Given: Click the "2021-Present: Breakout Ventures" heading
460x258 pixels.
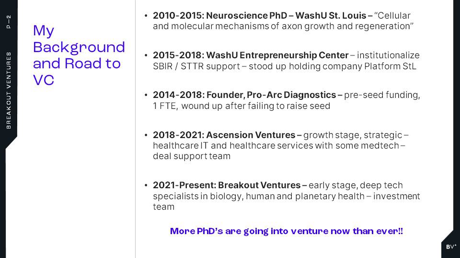Looking at the screenshot, I should point(227,185).
